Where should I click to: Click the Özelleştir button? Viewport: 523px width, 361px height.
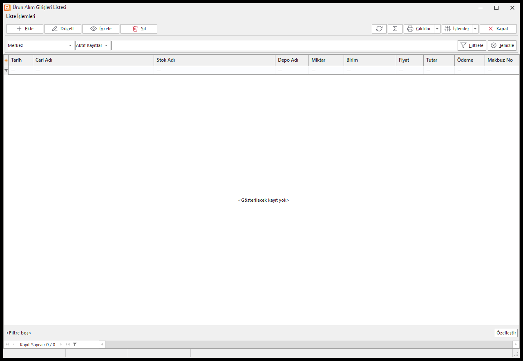506,333
